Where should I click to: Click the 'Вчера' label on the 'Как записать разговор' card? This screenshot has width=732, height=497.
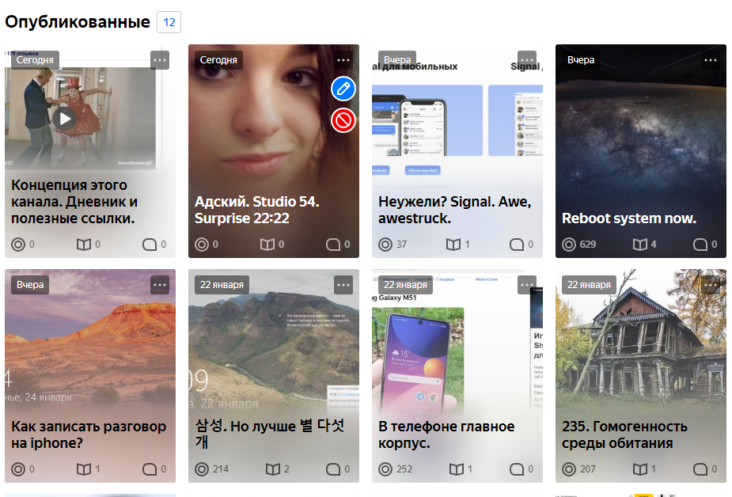(30, 285)
